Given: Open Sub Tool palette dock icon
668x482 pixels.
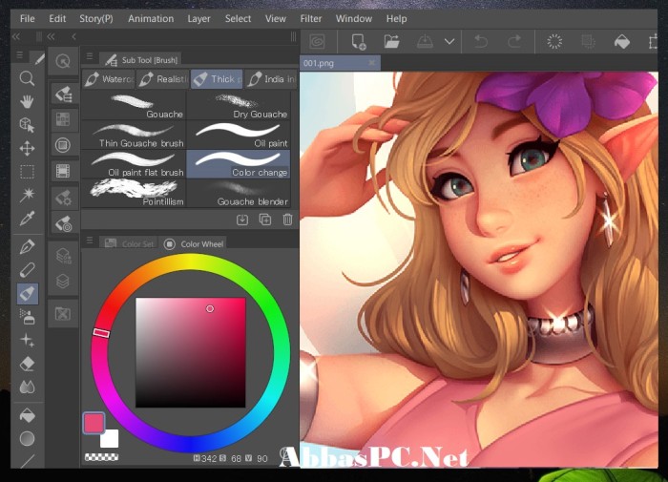Looking at the screenshot, I should 63,94.
